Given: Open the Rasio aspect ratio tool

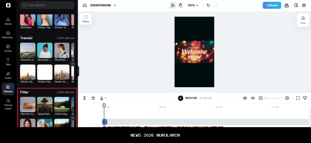Looking at the screenshot, I should tap(86, 19).
